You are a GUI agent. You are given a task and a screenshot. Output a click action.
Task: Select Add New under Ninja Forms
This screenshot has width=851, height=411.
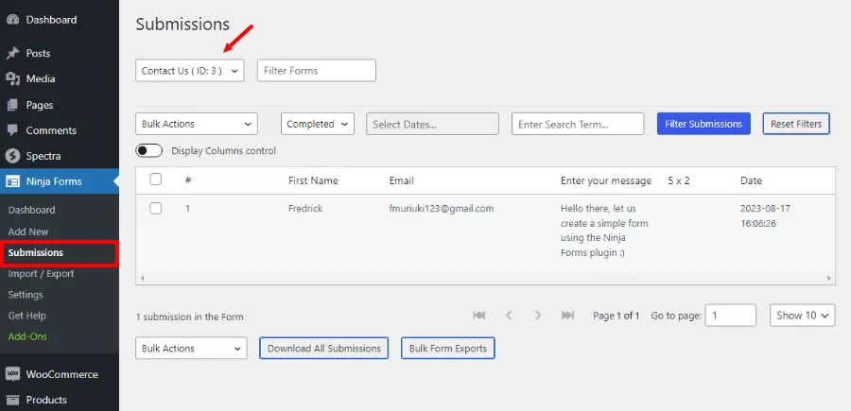(x=28, y=231)
